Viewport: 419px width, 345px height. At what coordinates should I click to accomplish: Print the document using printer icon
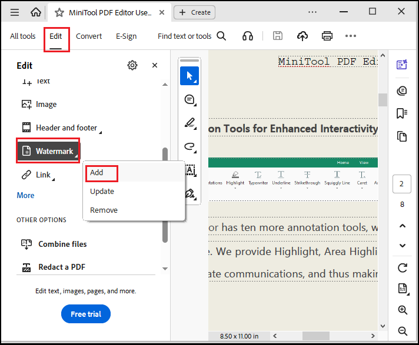pos(327,36)
